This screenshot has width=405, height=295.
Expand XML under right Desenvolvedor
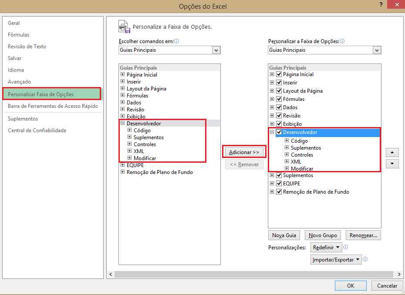[x=287, y=161]
